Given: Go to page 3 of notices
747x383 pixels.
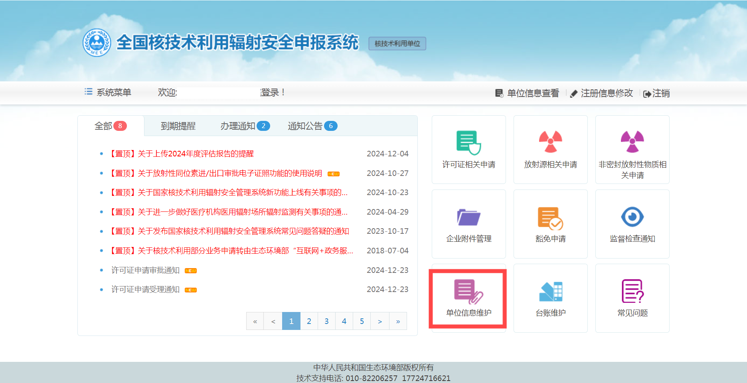Looking at the screenshot, I should (x=326, y=321).
